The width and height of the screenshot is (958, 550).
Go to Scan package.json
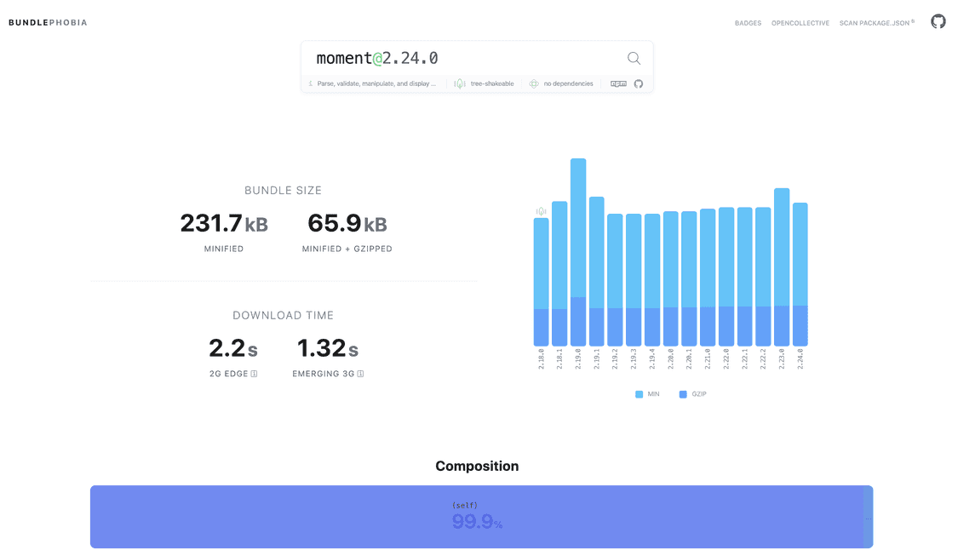pos(876,23)
